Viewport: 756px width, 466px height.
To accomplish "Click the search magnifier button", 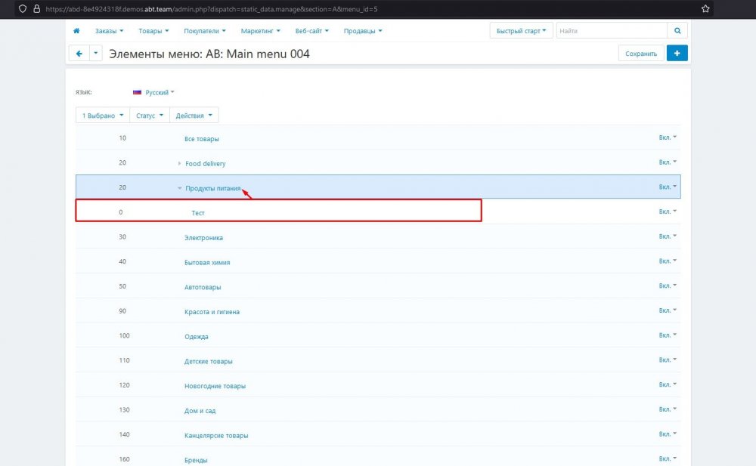I will [x=677, y=31].
